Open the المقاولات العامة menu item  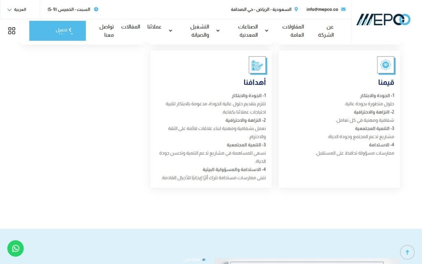tap(293, 31)
